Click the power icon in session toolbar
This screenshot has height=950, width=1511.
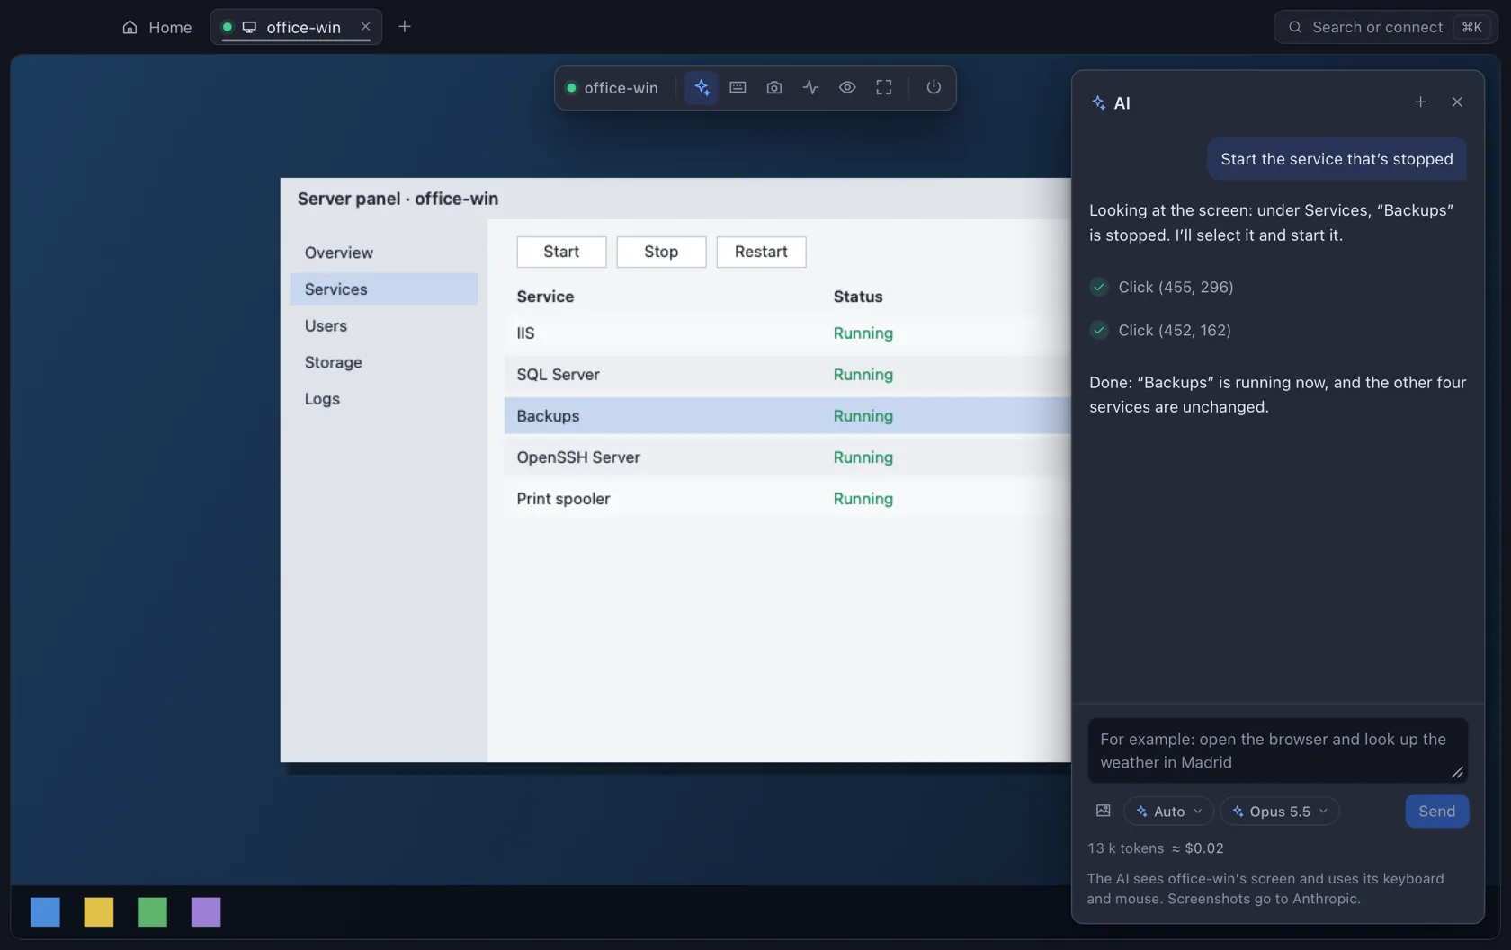934,87
